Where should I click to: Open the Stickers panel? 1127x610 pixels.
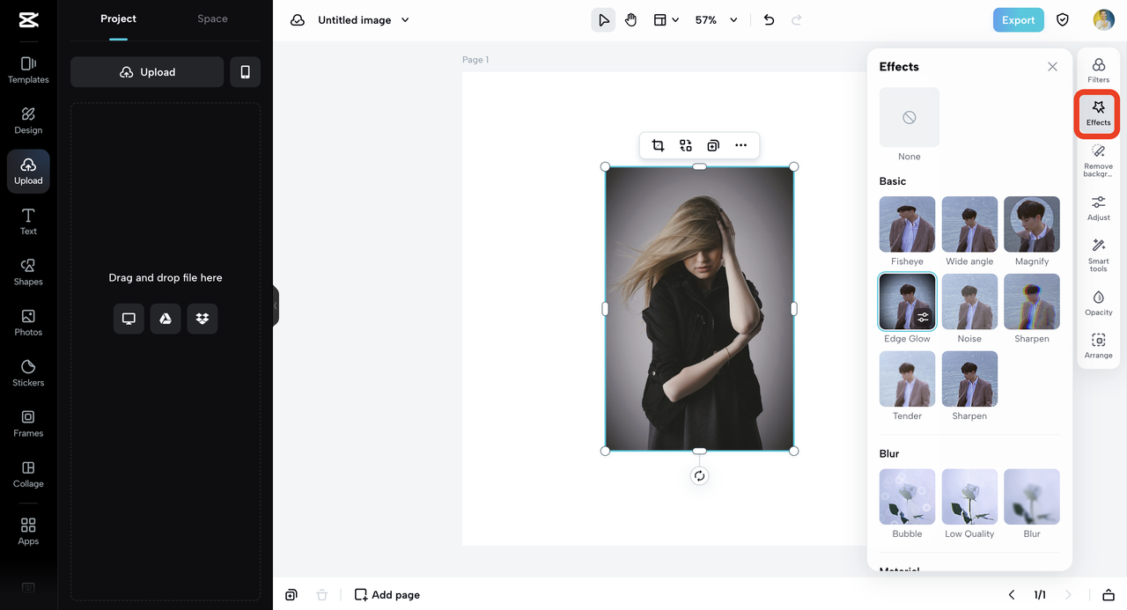pos(28,373)
